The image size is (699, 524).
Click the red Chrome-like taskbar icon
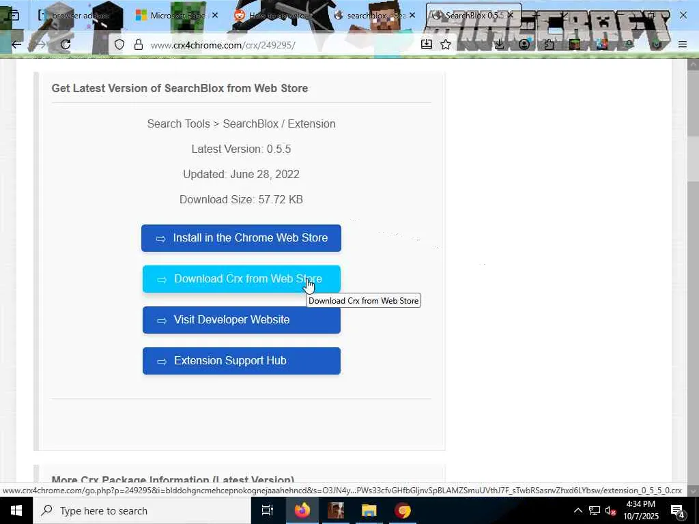point(403,510)
